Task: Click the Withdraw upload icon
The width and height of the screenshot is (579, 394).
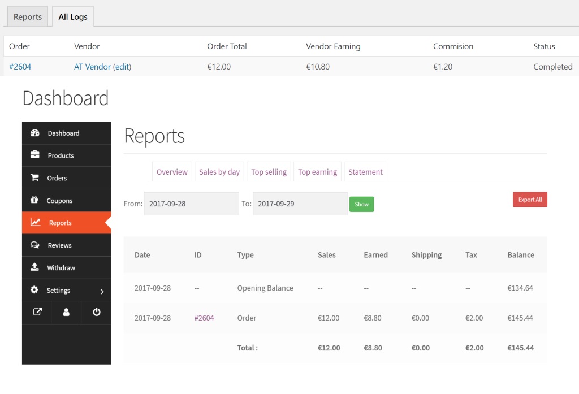Action: 34,267
